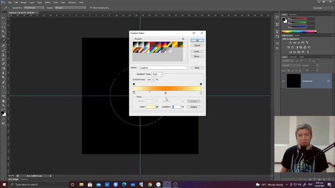
Task: Click the gradient Name field
Action: point(164,68)
